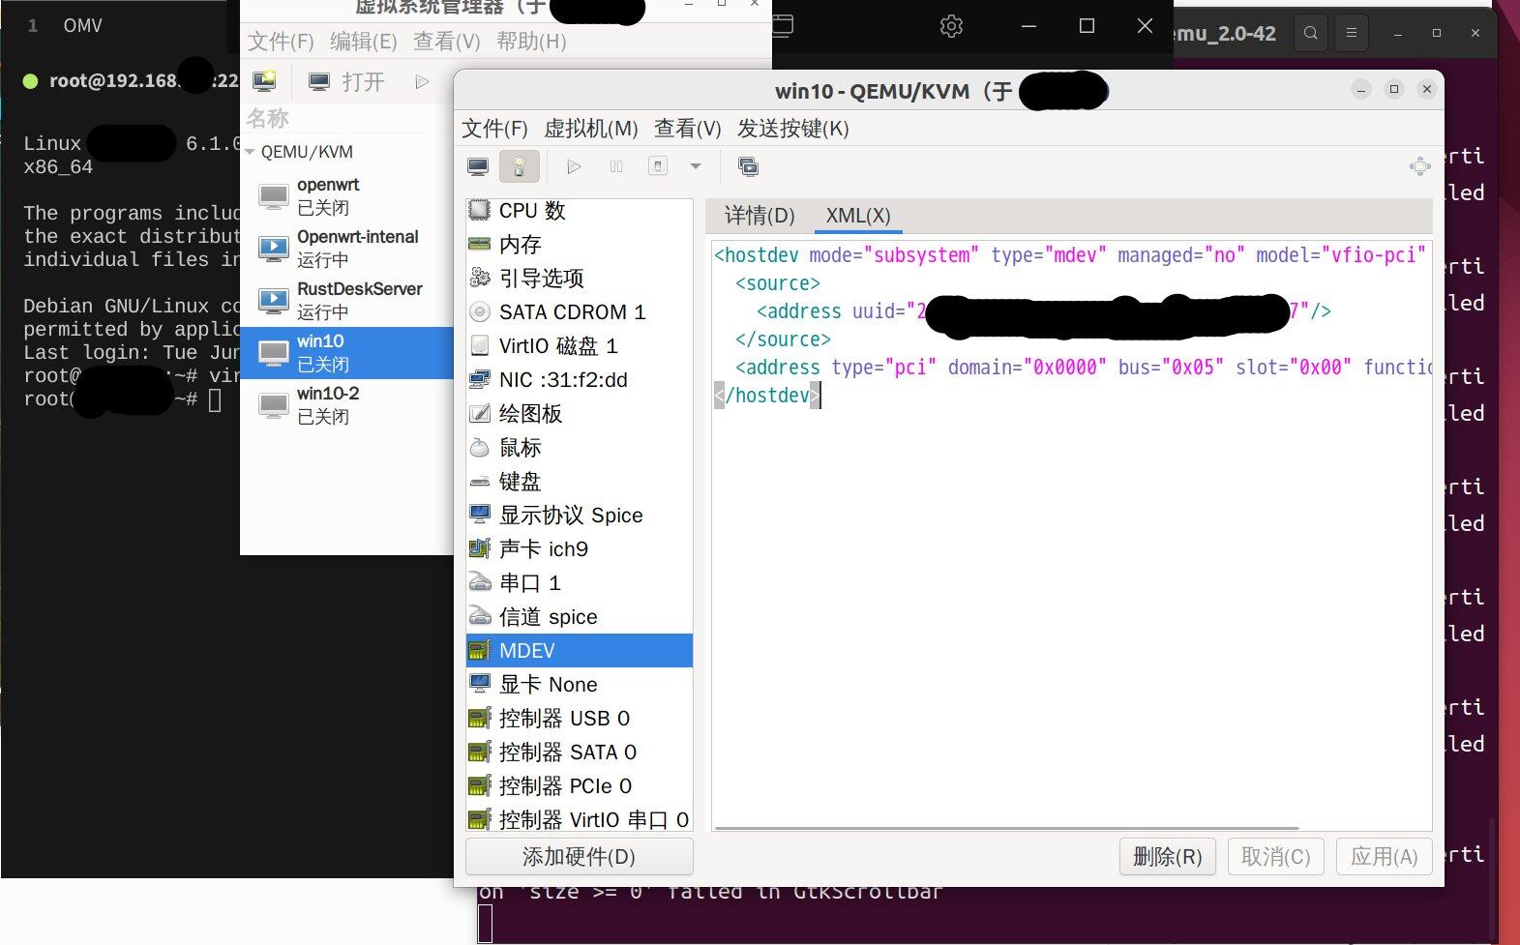The image size is (1520, 945).
Task: Select 控制器 SATA 0
Action: point(579,753)
